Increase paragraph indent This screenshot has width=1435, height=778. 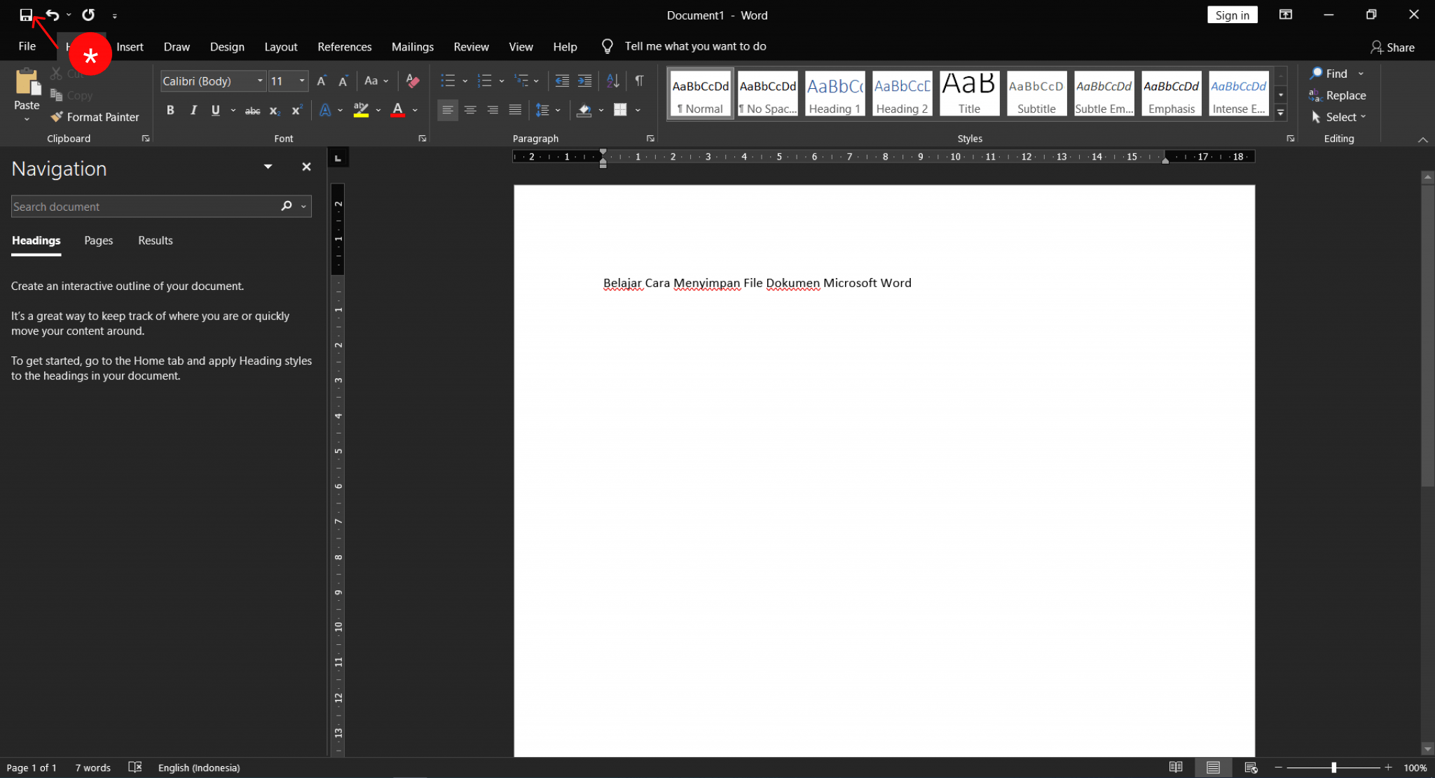pos(584,81)
